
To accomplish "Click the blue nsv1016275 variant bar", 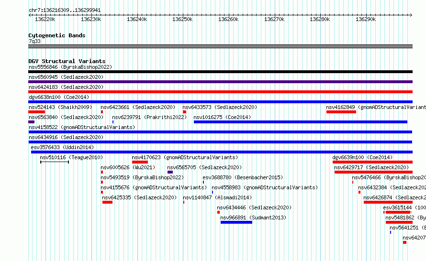I will pyautogui.click(x=301, y=122).
